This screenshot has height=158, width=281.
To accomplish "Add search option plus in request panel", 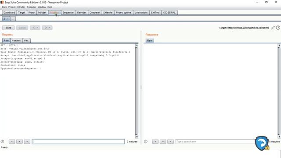I will pos(19,141).
